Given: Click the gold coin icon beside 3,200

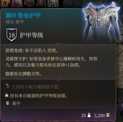Looking at the screenshot, I should tap(108, 115).
